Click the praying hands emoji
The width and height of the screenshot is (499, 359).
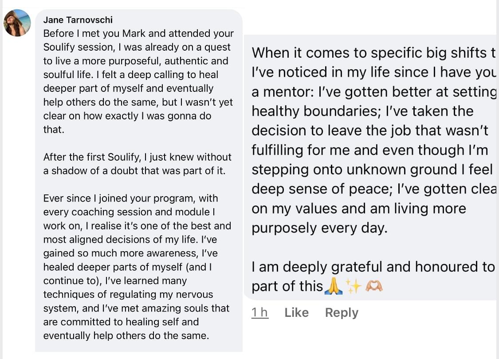333,287
